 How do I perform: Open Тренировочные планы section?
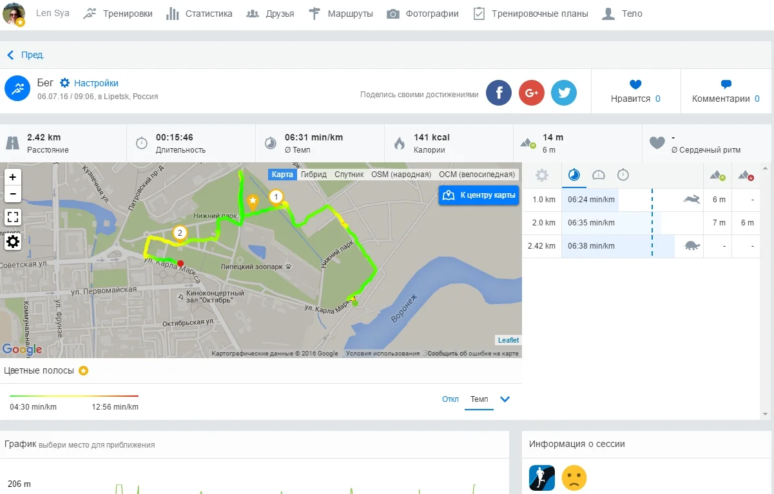[530, 14]
